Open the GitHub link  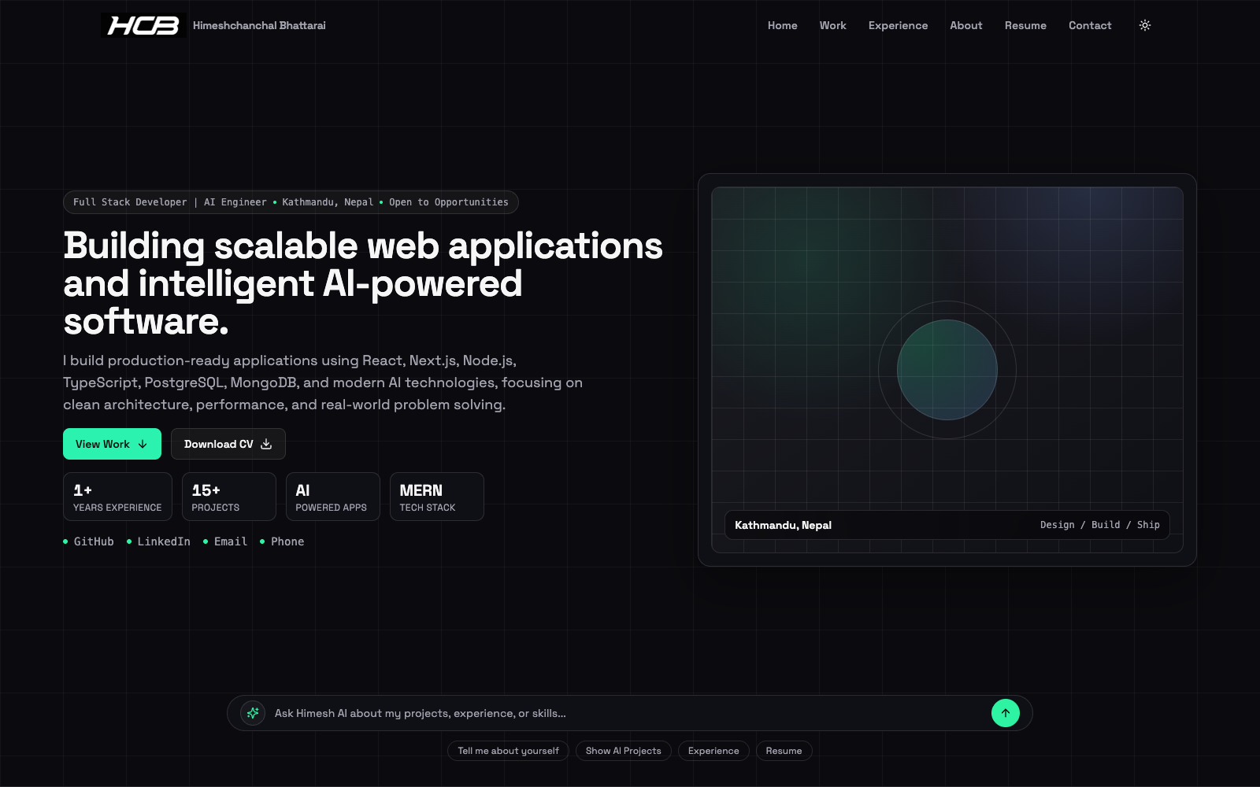[x=89, y=541]
